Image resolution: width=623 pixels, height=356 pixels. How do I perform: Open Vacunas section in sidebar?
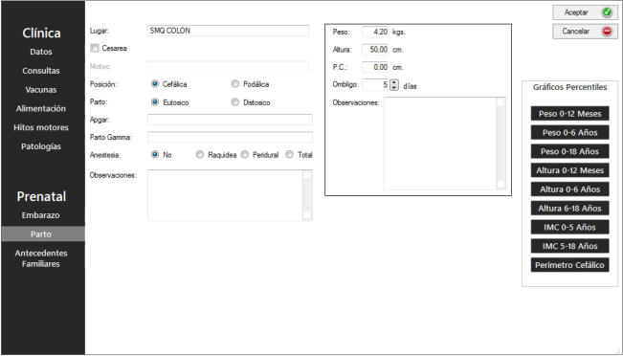click(41, 90)
